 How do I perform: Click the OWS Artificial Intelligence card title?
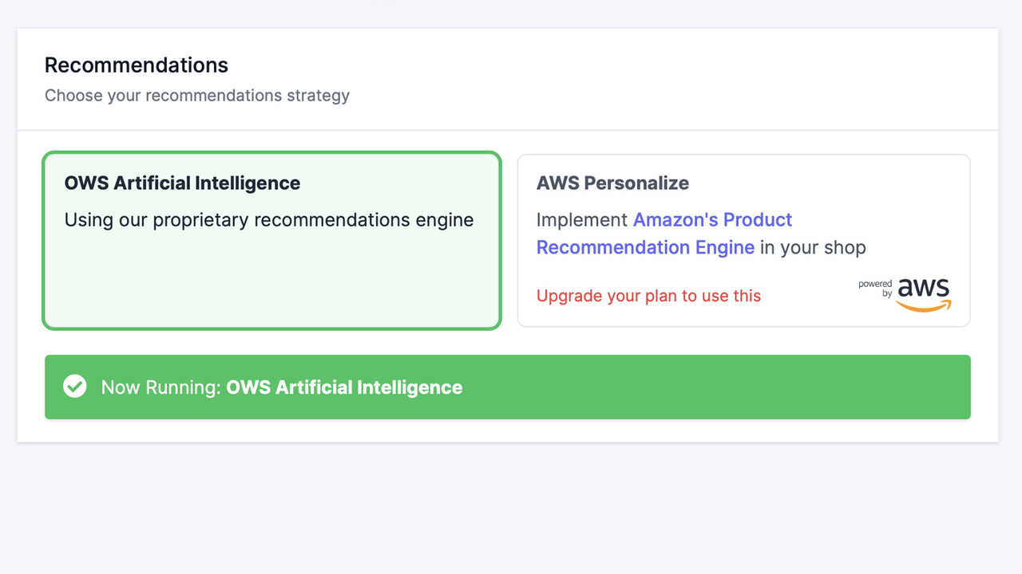coord(182,183)
